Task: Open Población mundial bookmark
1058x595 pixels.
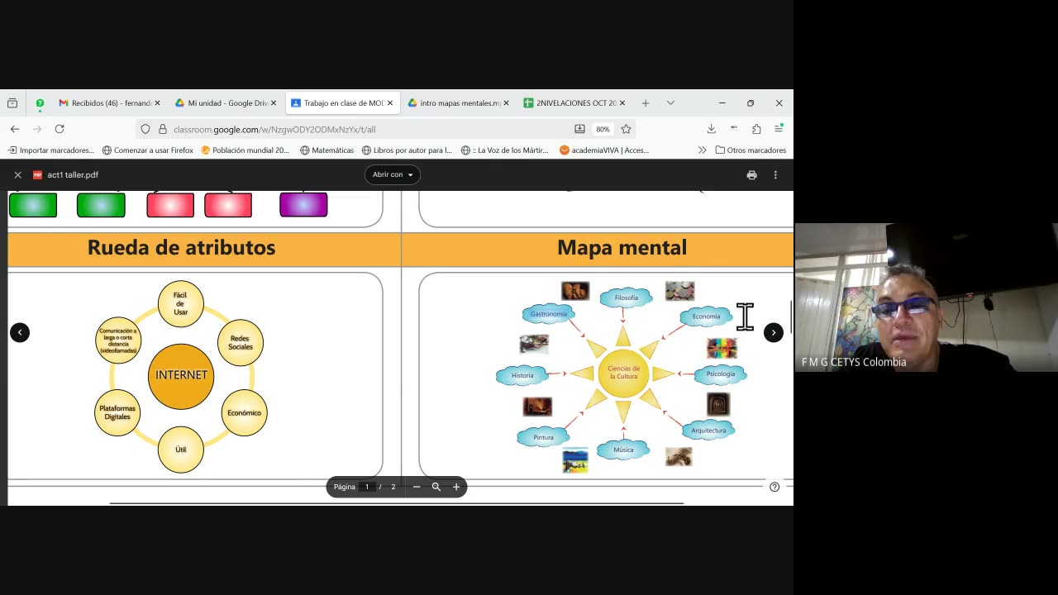Action: [x=245, y=150]
